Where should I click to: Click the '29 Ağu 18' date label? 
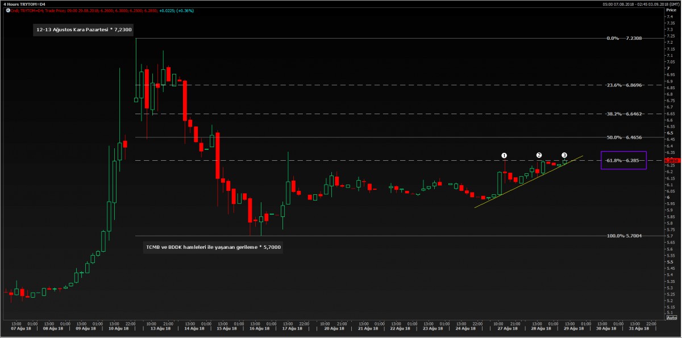pos(575,328)
